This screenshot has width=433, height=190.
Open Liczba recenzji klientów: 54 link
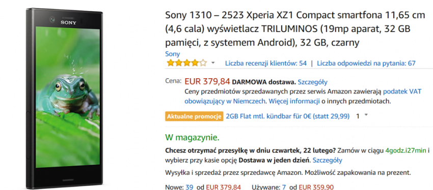265,64
